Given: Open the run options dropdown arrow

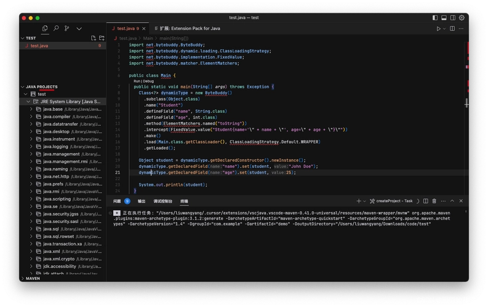Looking at the screenshot, I should pyautogui.click(x=444, y=28).
